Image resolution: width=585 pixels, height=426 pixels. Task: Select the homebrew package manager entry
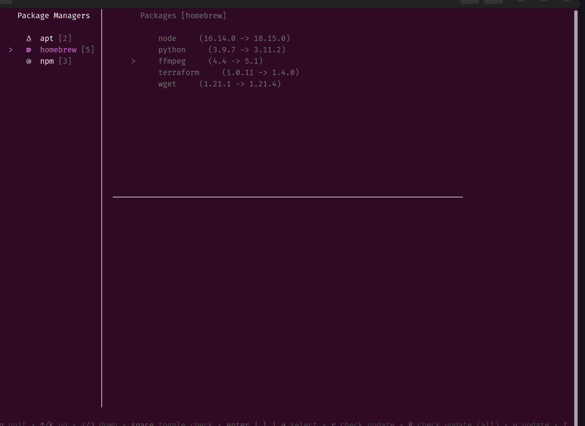58,50
